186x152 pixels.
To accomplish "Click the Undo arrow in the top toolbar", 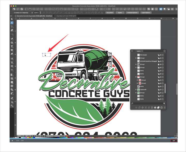I will pyautogui.click(x=14, y=9).
